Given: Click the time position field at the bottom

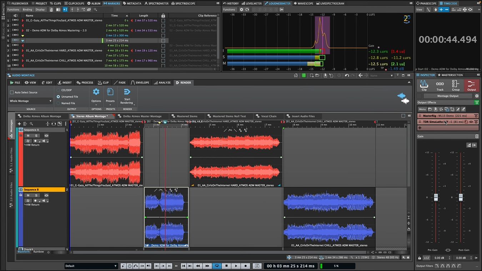Looking at the screenshot, I should click(x=290, y=266).
